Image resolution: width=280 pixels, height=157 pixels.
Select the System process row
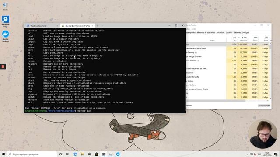(227, 81)
